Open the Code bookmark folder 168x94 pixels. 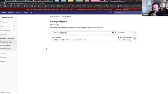pyautogui.click(x=53, y=6)
